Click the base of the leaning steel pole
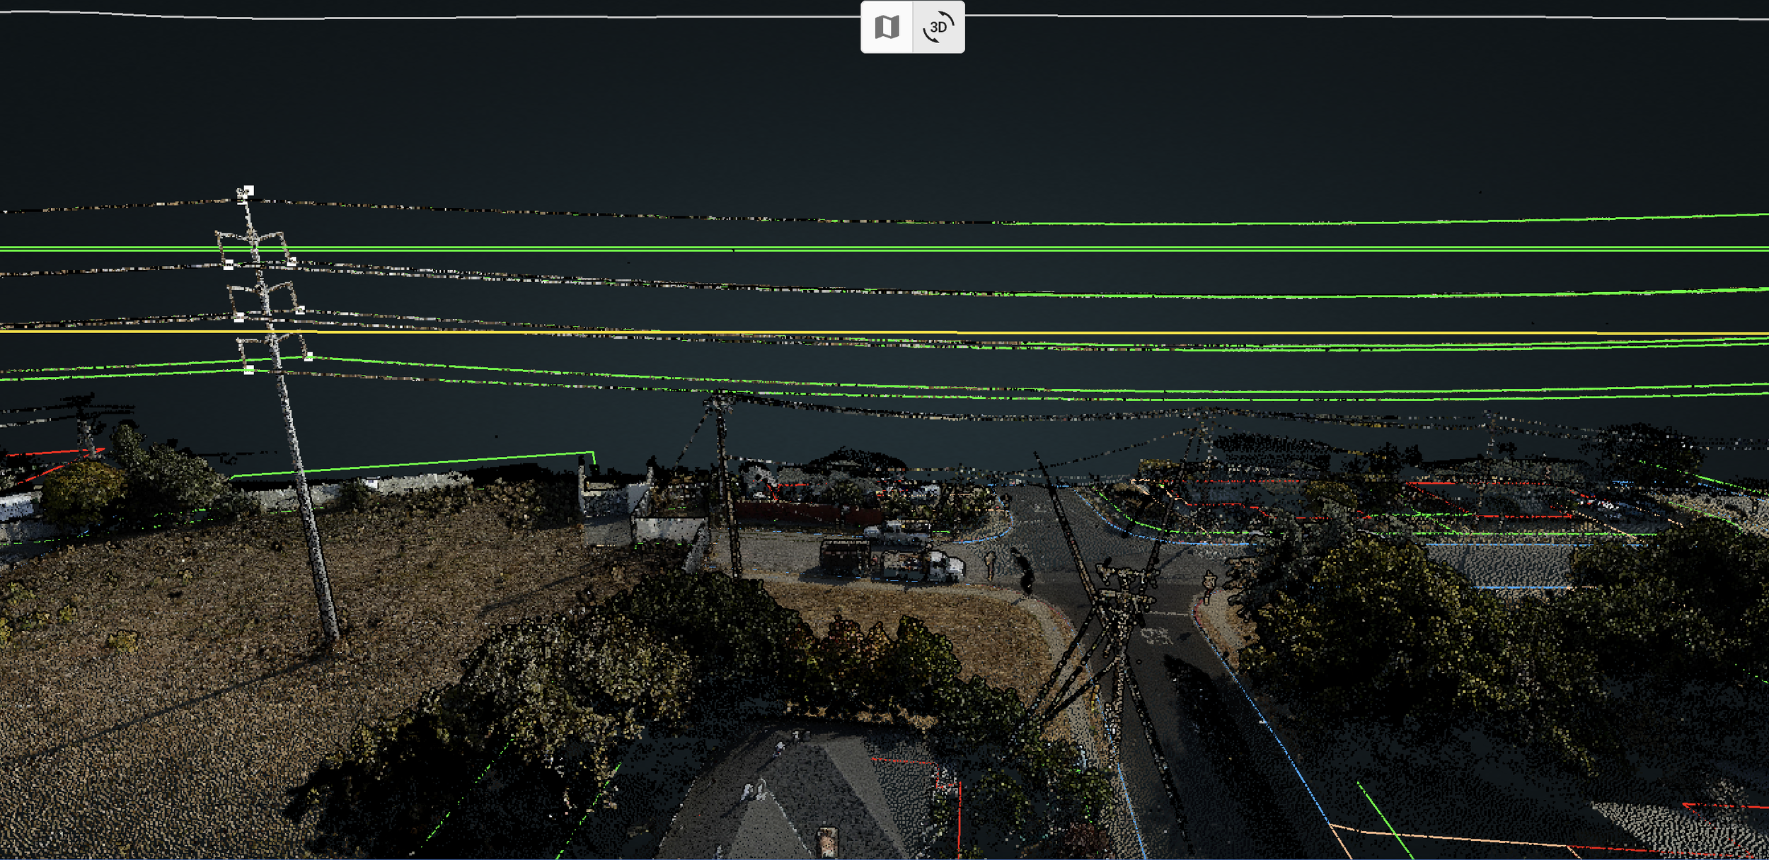This screenshot has width=1769, height=860. point(331,634)
